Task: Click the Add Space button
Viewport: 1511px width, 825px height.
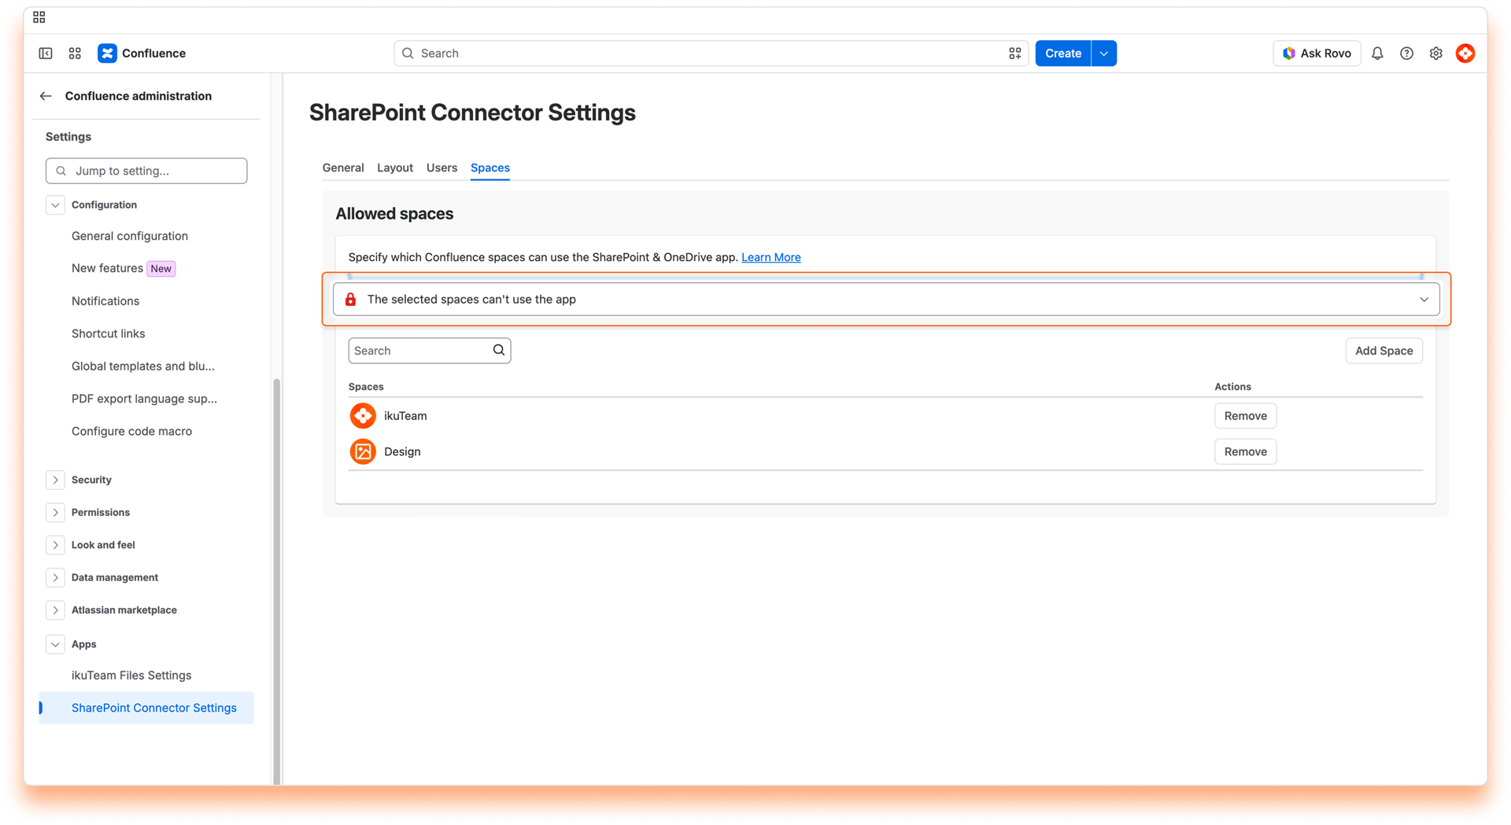Action: (x=1384, y=351)
